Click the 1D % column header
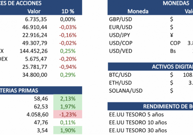This screenshot has width=193, height=135. (x=68, y=11)
